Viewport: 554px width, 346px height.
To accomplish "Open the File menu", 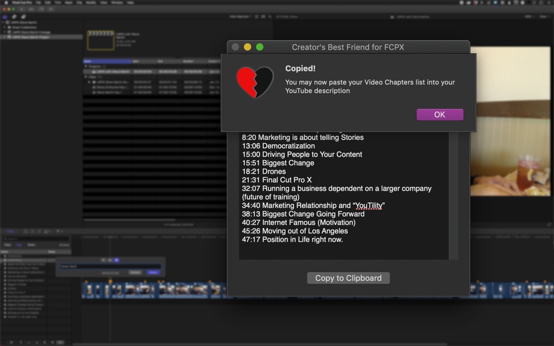I will [x=38, y=2].
